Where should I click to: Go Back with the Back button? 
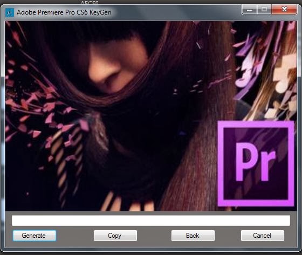pyautogui.click(x=193, y=236)
